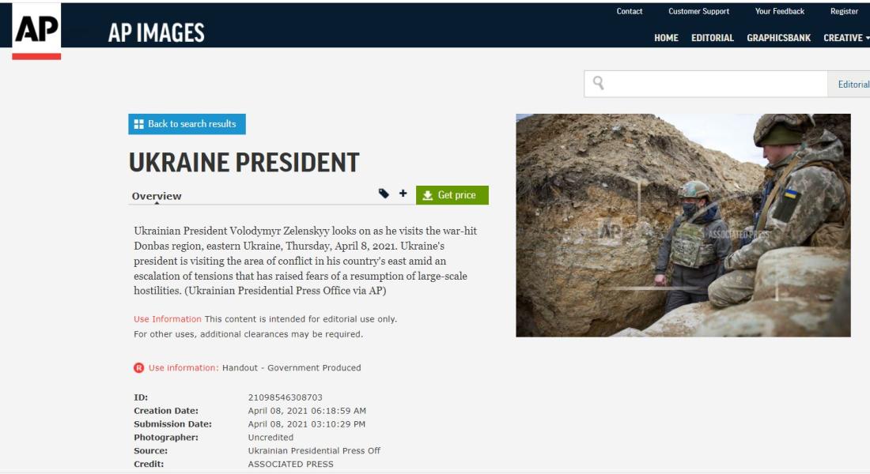
Task: Click the Get price button
Action: tap(452, 195)
